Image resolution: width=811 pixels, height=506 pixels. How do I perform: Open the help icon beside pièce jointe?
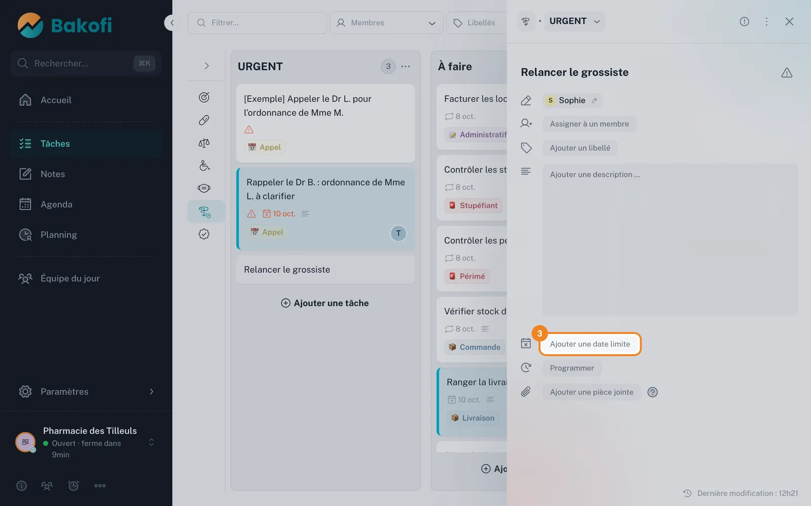point(652,392)
